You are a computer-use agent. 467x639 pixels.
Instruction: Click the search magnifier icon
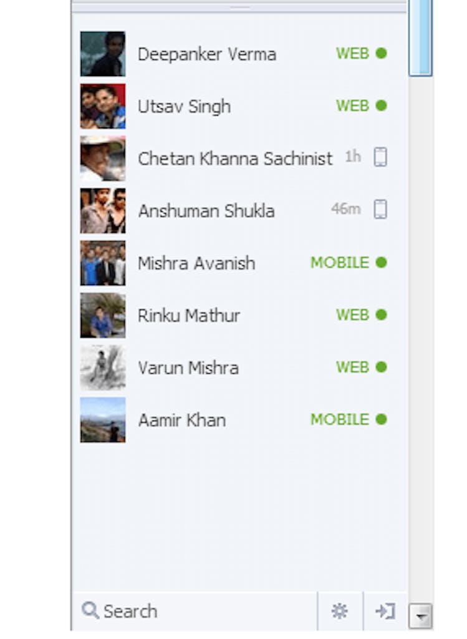click(x=90, y=610)
